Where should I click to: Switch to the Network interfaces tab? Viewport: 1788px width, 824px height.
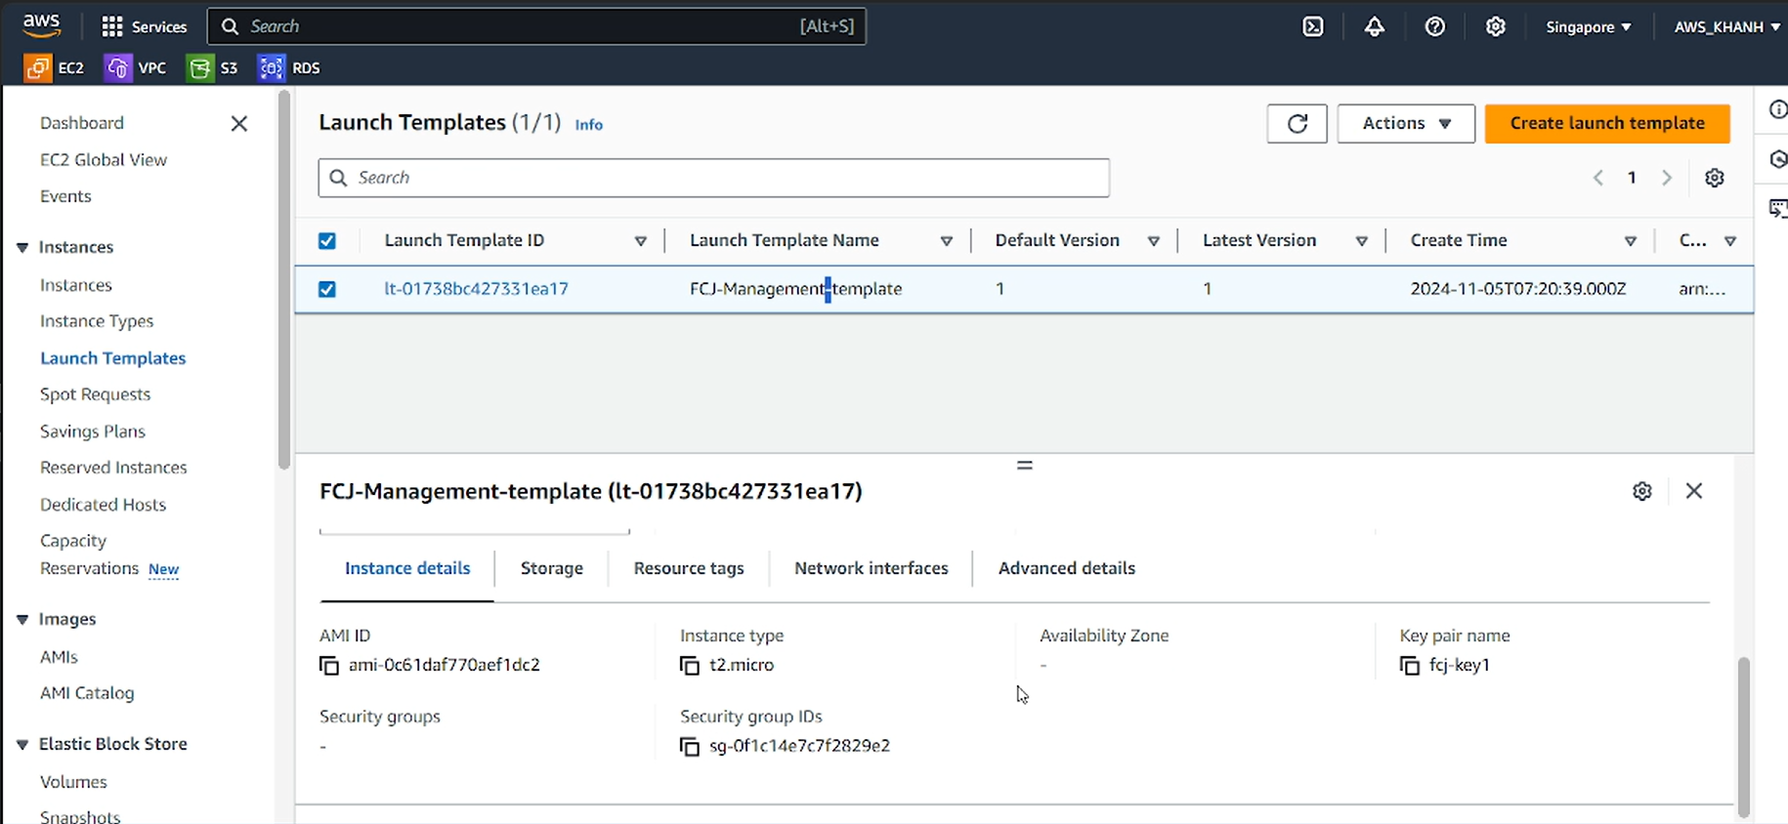tap(872, 568)
